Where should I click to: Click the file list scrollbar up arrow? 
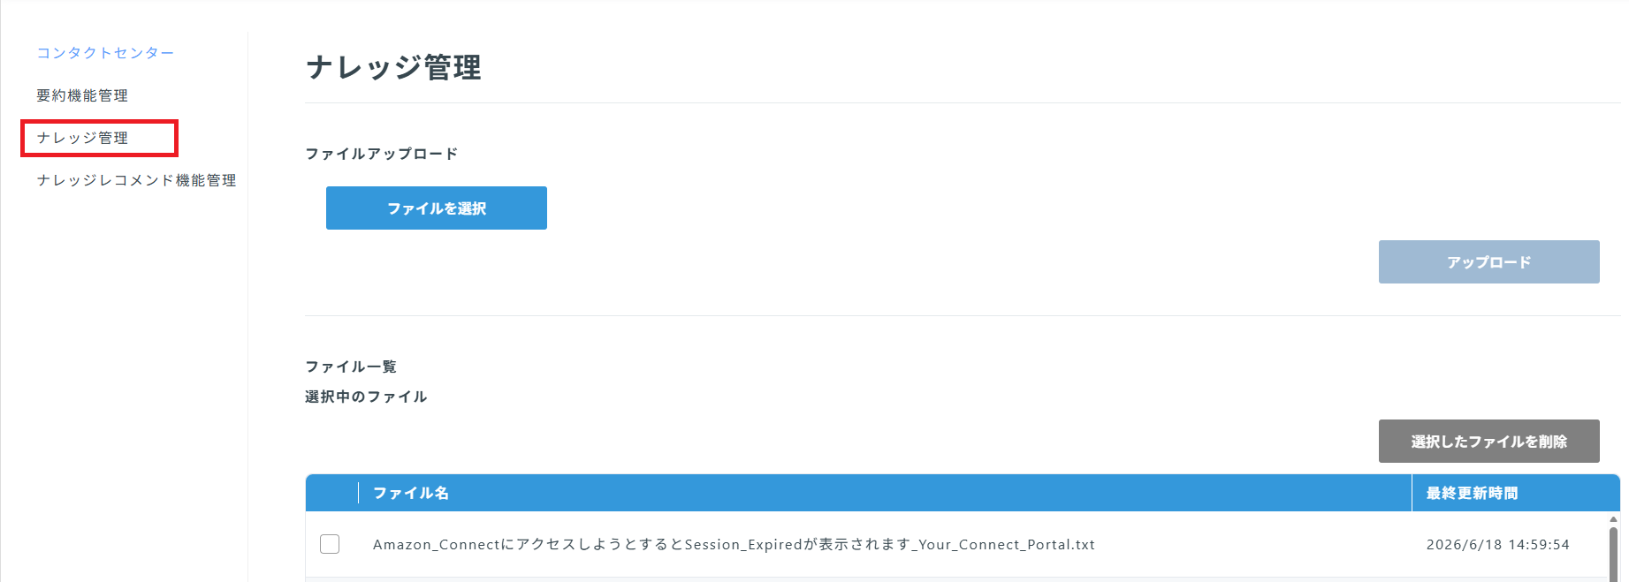click(x=1613, y=519)
